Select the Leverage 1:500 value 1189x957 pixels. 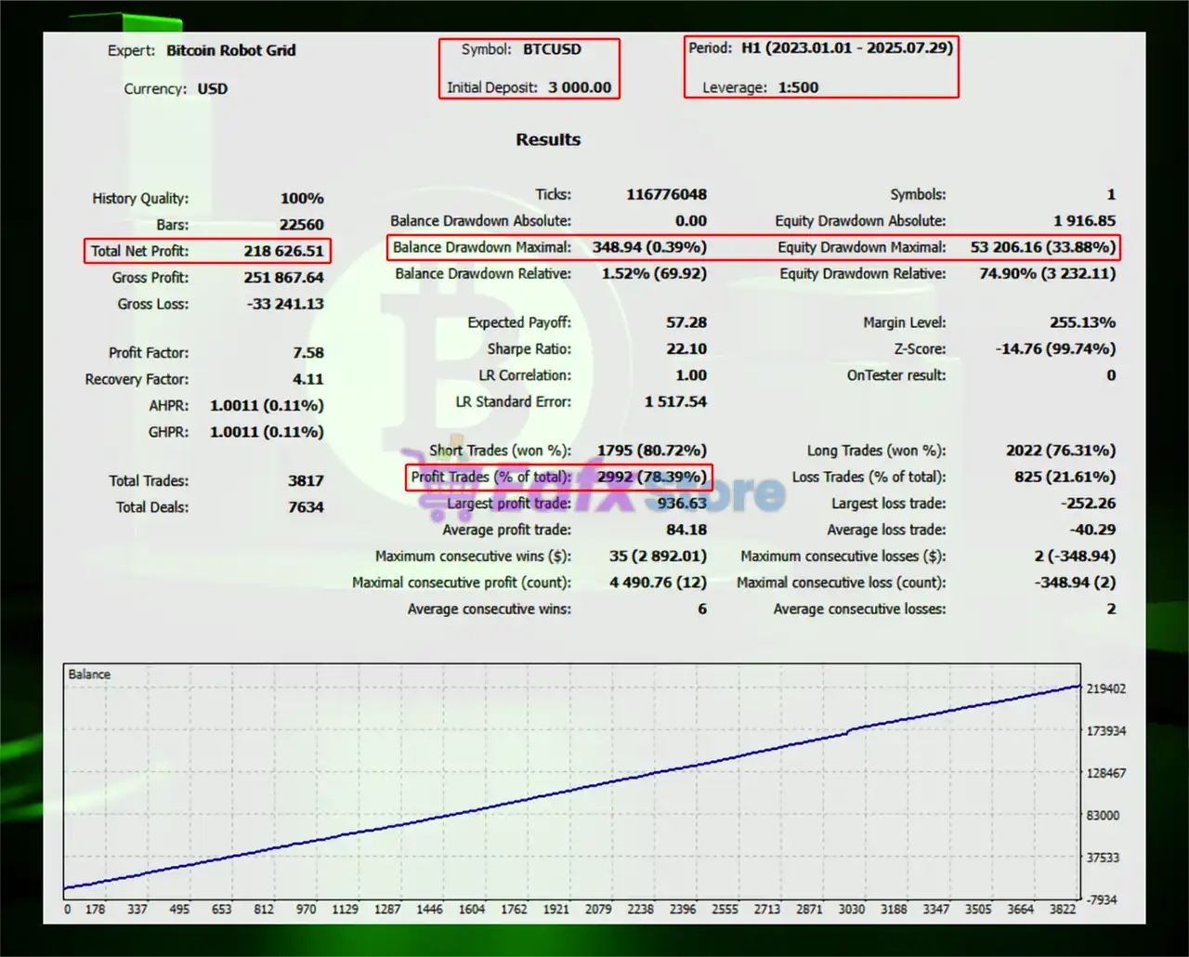(798, 87)
